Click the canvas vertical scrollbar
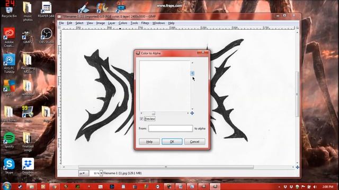 click(x=298, y=94)
